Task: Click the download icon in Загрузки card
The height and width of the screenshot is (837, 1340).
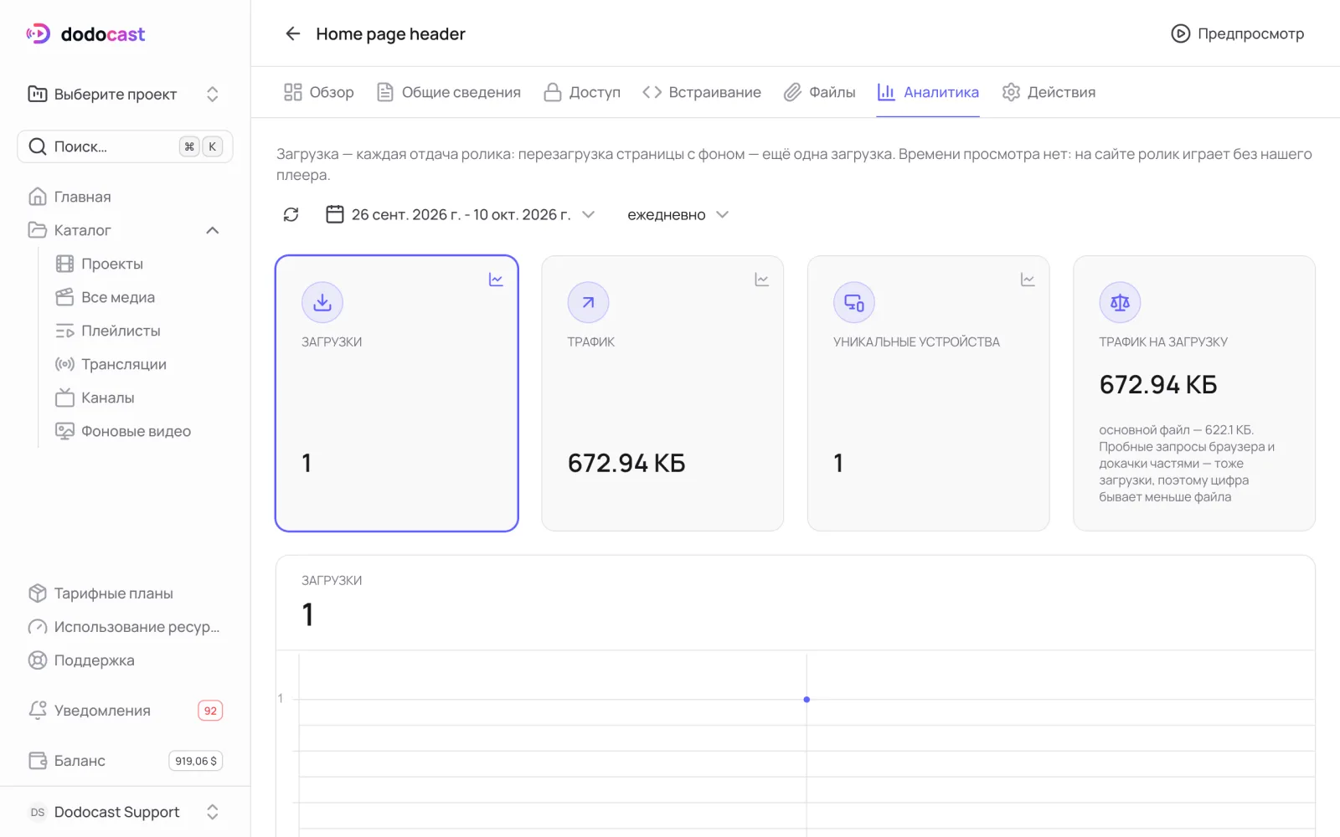Action: tap(322, 302)
